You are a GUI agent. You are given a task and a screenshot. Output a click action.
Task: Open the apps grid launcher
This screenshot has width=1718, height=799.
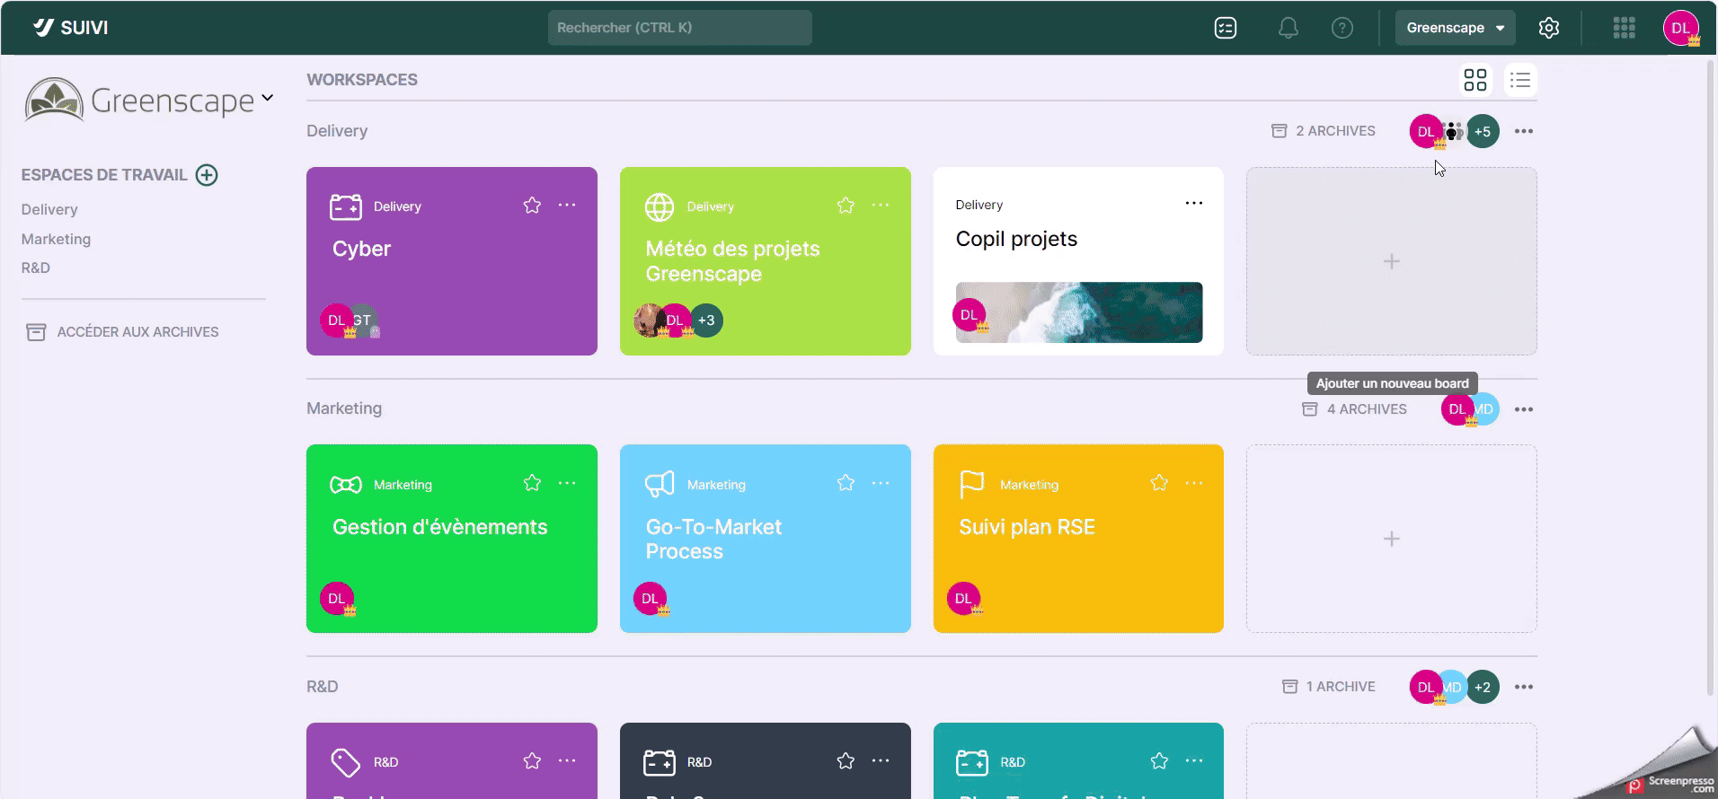point(1624,28)
